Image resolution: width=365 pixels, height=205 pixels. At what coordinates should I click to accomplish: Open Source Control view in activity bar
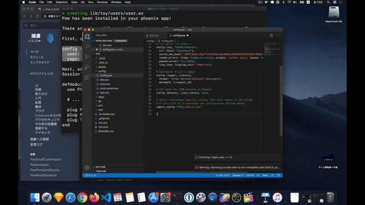pyautogui.click(x=87, y=57)
